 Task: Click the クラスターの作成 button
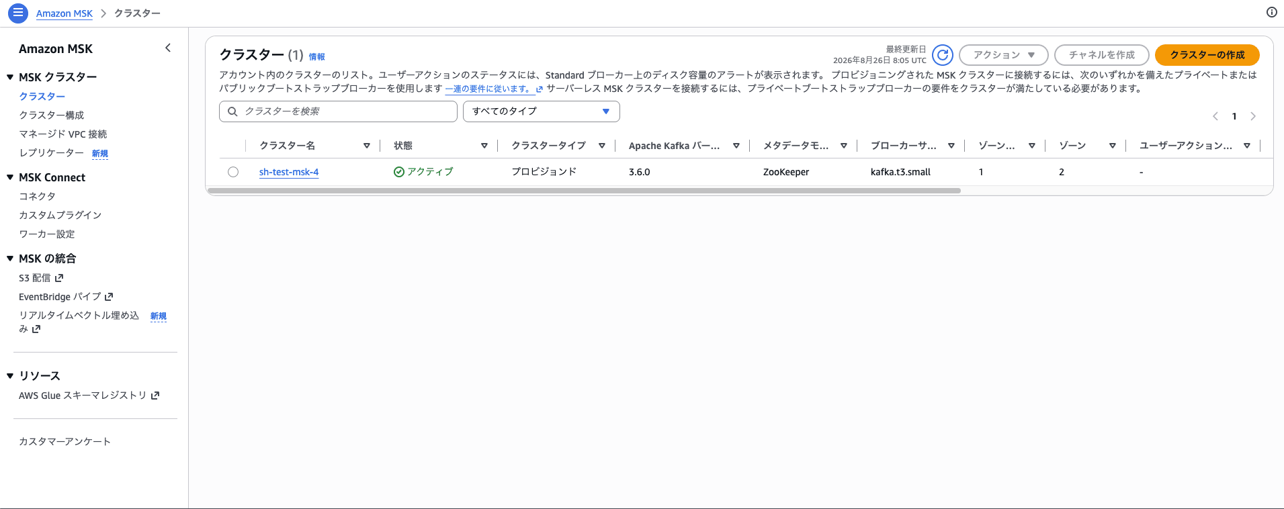1207,55
